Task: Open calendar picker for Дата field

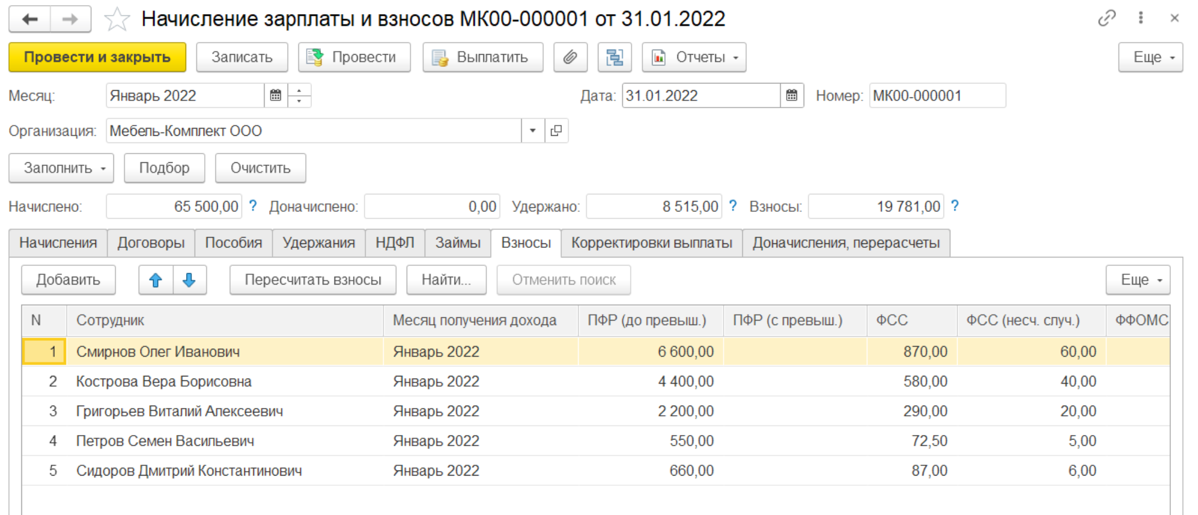Action: [x=791, y=96]
